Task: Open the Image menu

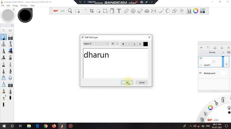Action: pos(15,6)
